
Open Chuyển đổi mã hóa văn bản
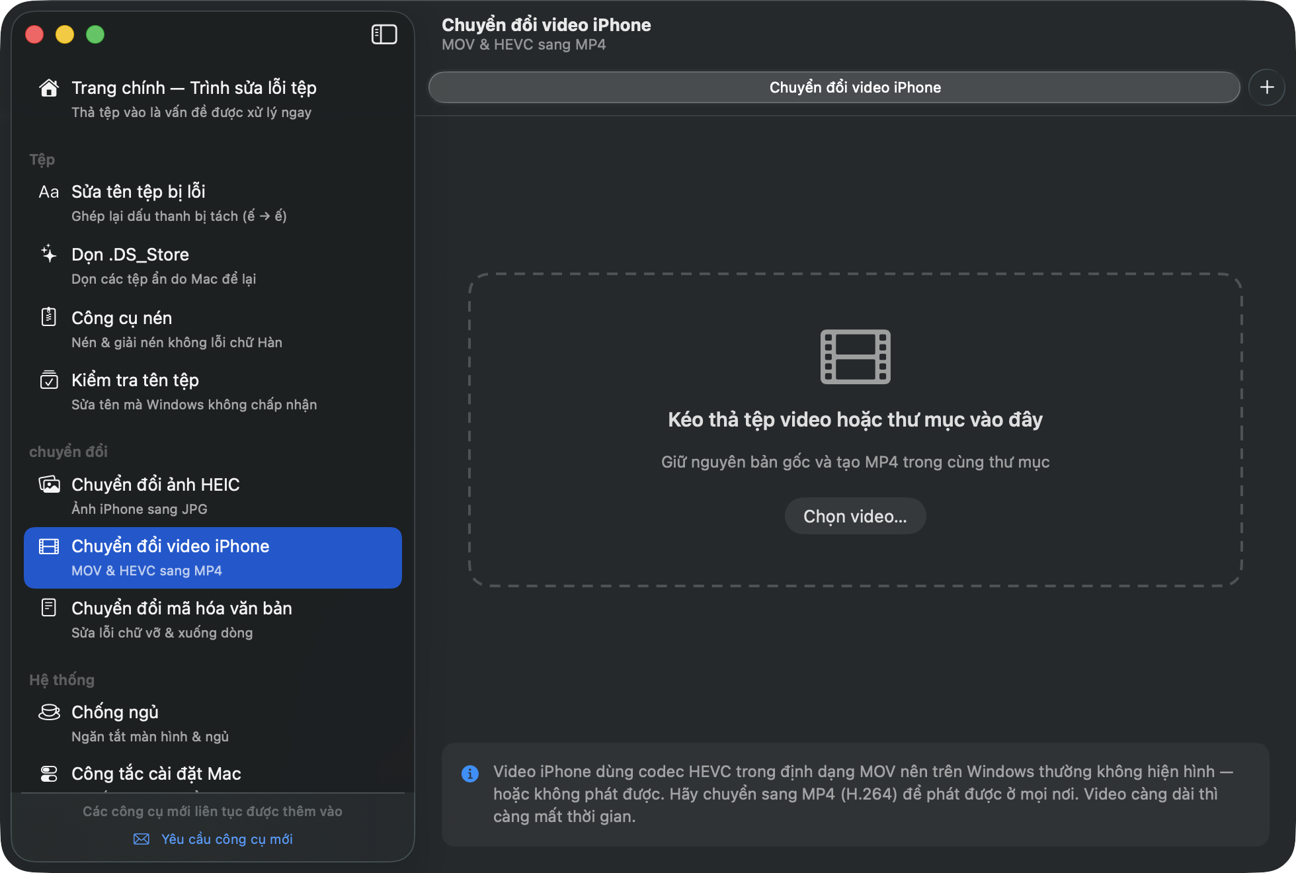213,619
